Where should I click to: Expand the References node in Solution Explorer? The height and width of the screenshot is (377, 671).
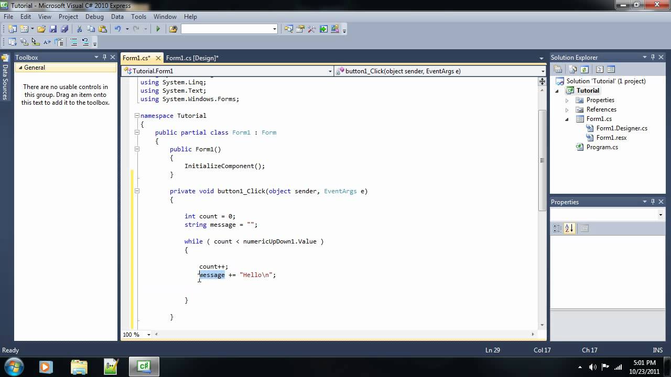[567, 109]
